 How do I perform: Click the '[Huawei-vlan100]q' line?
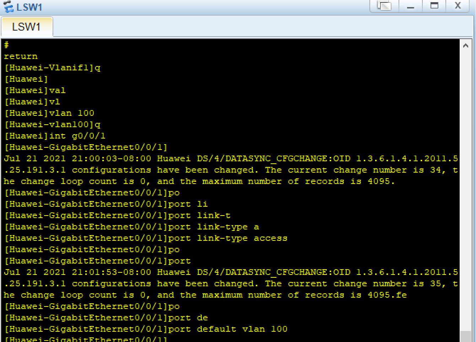52,125
